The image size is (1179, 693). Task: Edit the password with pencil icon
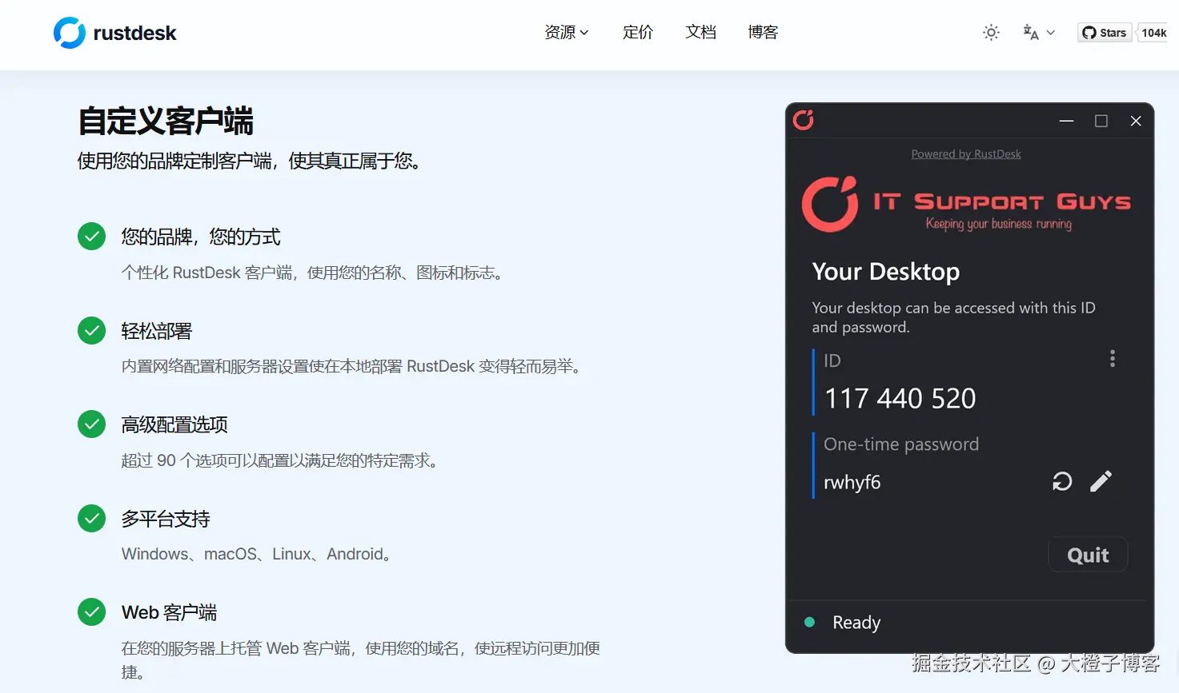click(x=1101, y=481)
